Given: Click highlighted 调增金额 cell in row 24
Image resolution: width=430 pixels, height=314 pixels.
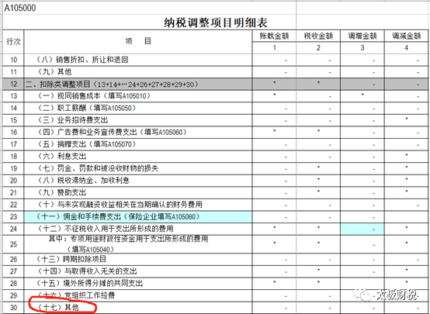Looking at the screenshot, I should pyautogui.click(x=362, y=229).
